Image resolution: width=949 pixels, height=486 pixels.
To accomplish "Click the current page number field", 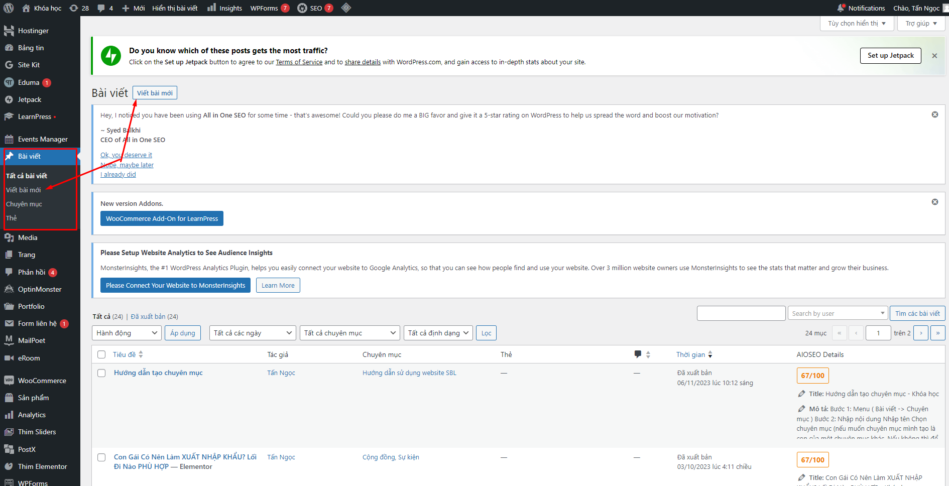I will [878, 333].
